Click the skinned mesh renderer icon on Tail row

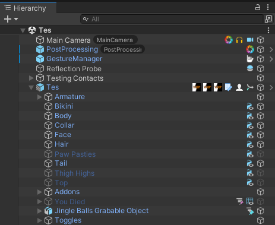[250, 163]
